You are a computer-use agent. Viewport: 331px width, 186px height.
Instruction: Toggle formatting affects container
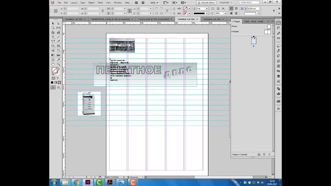click(x=53, y=78)
